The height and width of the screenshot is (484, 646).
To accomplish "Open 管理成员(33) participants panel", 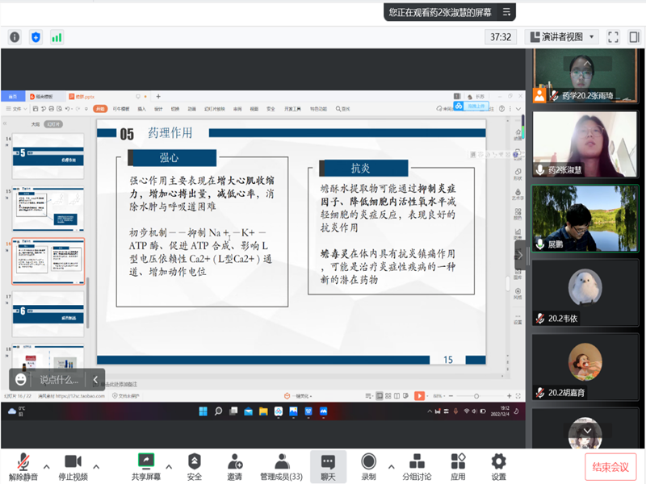I will 281,462.
